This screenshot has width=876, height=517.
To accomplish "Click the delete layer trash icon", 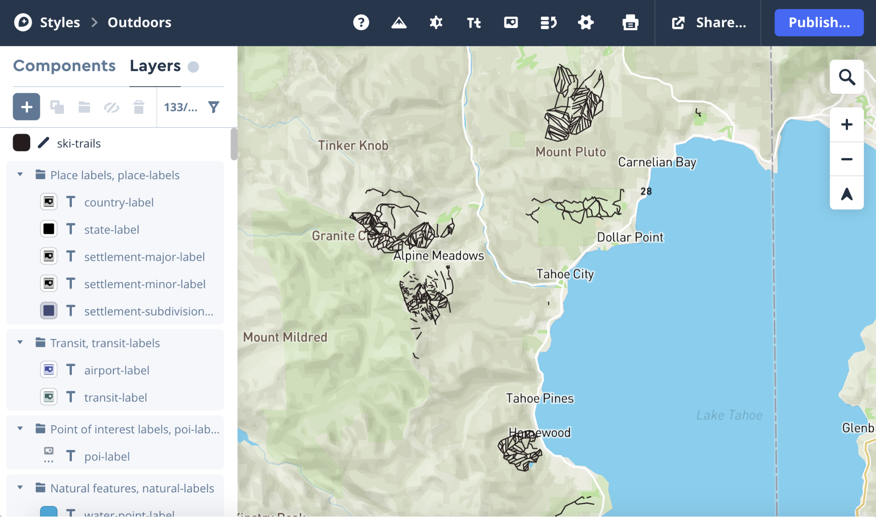I will pyautogui.click(x=138, y=107).
